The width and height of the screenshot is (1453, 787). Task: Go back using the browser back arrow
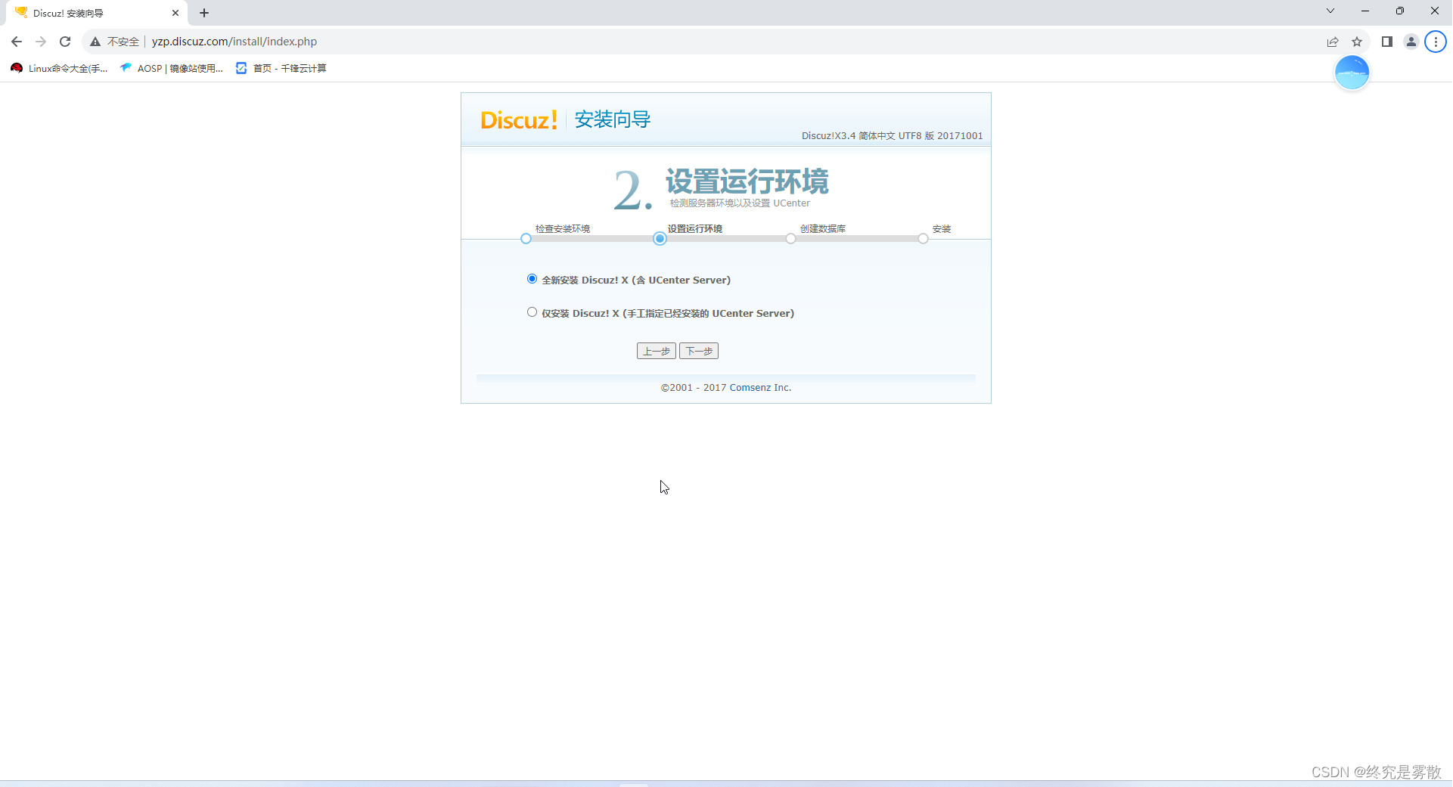pos(17,42)
